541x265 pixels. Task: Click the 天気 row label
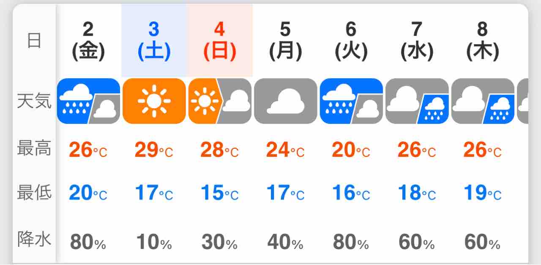click(x=34, y=101)
